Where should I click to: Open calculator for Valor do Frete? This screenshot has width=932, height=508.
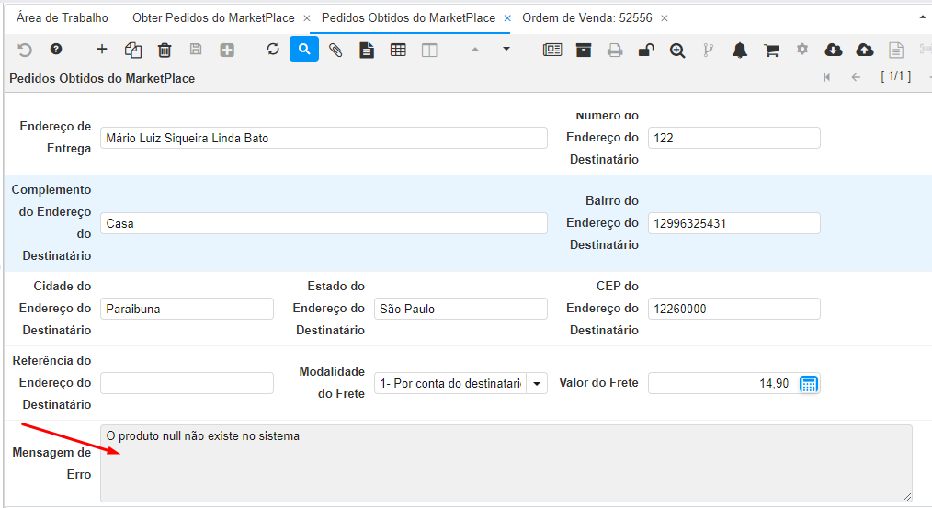809,383
